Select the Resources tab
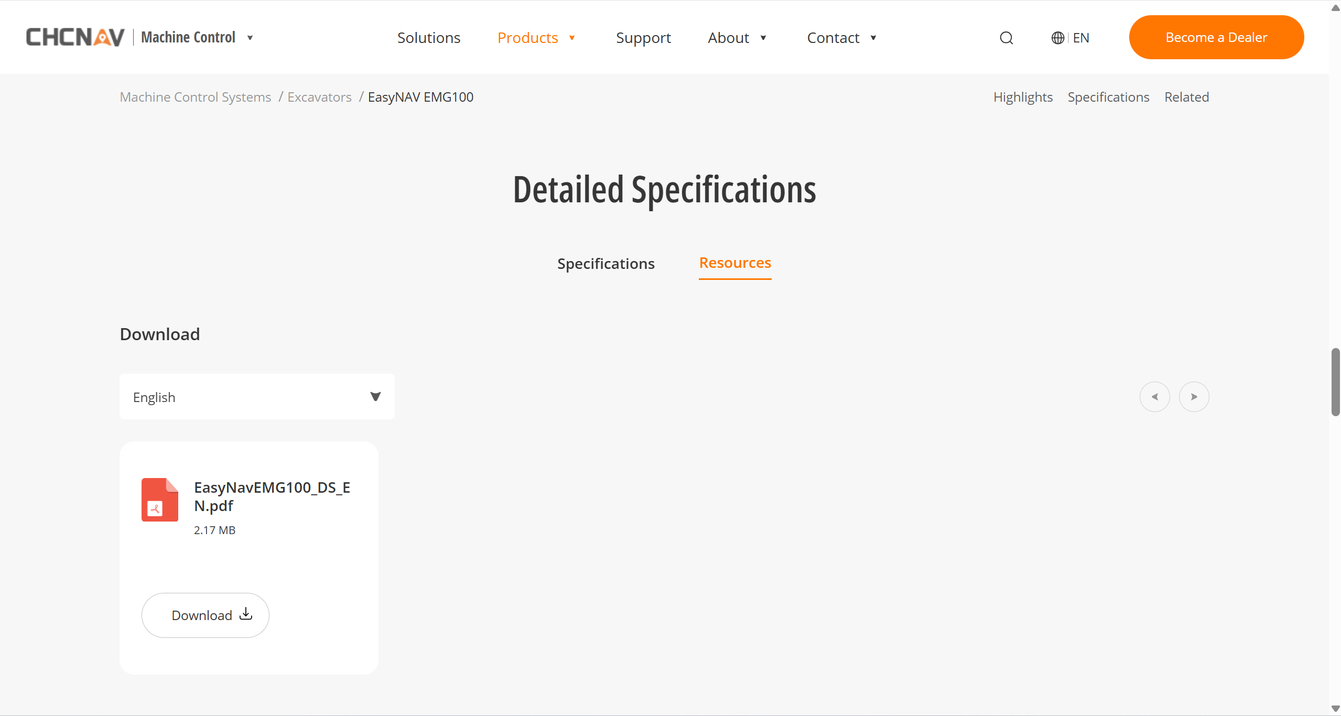Viewport: 1341px width, 716px height. tap(735, 263)
